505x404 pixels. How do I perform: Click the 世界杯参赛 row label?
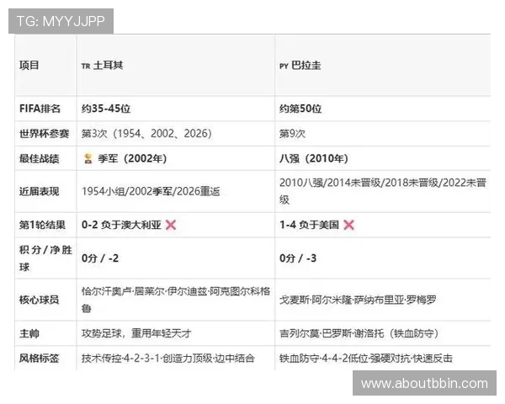(44, 133)
